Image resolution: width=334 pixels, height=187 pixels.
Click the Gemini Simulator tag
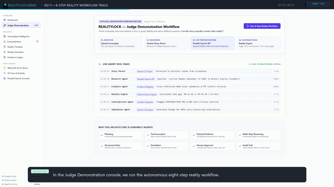tap(145, 110)
